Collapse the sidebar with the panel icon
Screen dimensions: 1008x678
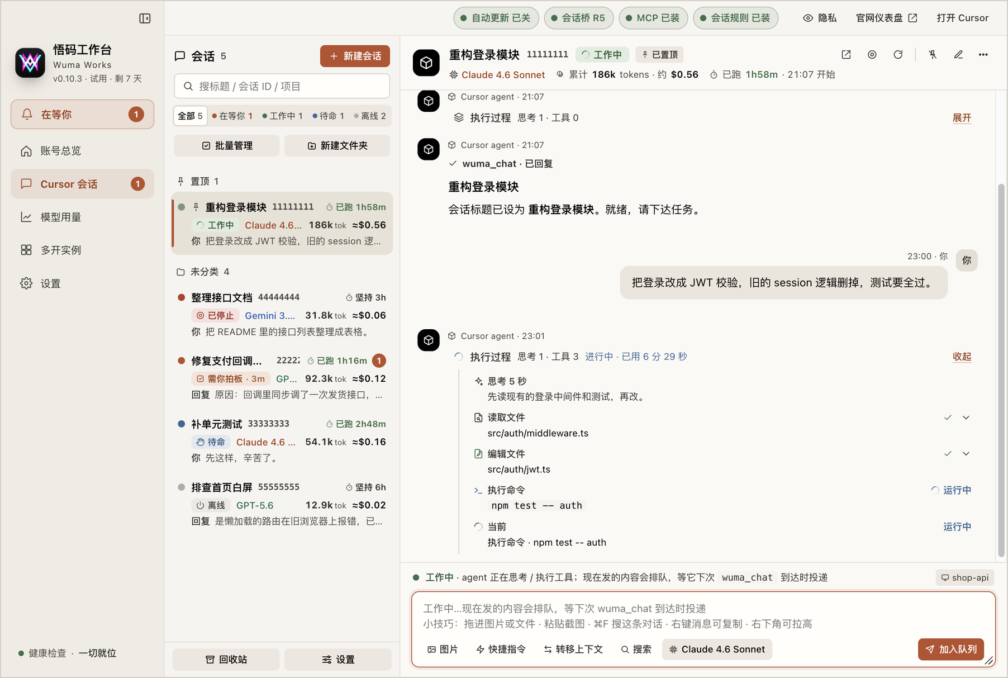145,18
